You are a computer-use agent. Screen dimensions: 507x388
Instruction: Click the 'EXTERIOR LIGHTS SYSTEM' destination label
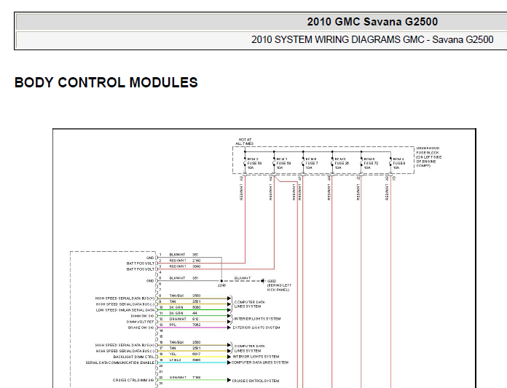(x=256, y=328)
